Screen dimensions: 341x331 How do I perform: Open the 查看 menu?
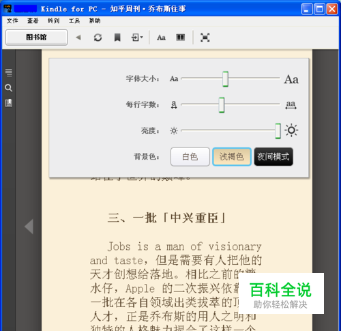[33, 21]
